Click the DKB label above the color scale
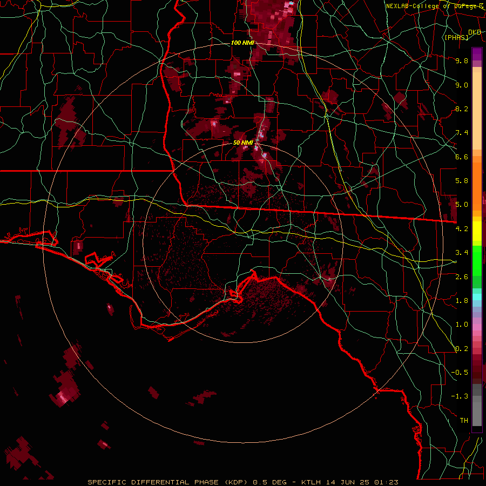Screen dimensions: 486x486 point(475,32)
